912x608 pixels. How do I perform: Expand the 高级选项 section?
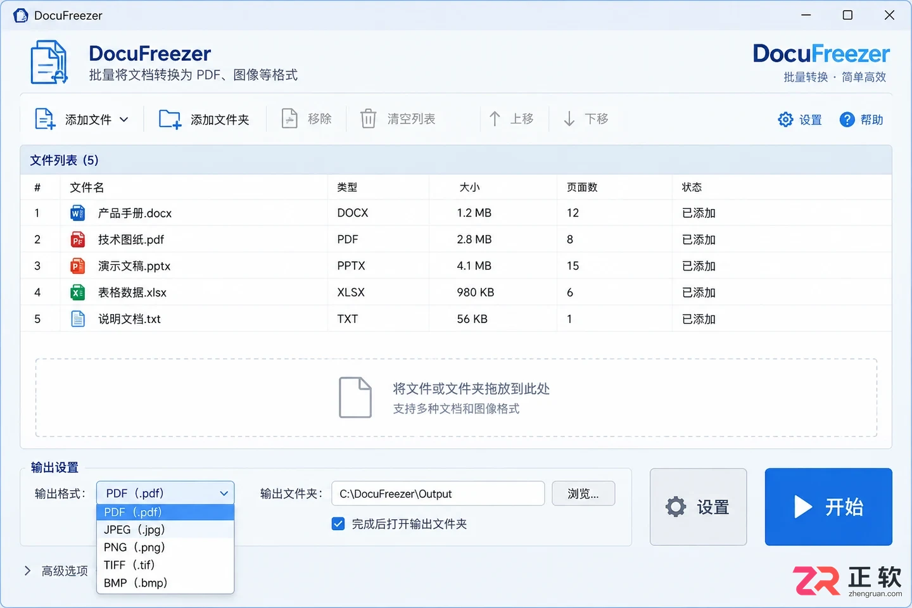pyautogui.click(x=27, y=571)
